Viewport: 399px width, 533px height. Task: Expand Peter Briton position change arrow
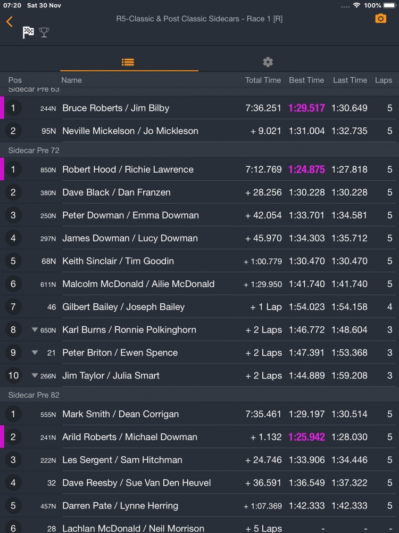point(35,352)
